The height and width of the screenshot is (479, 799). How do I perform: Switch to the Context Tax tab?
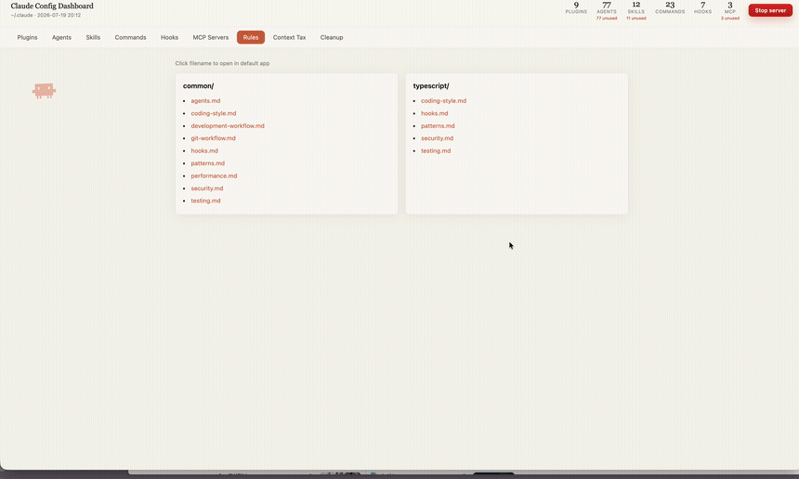click(290, 37)
